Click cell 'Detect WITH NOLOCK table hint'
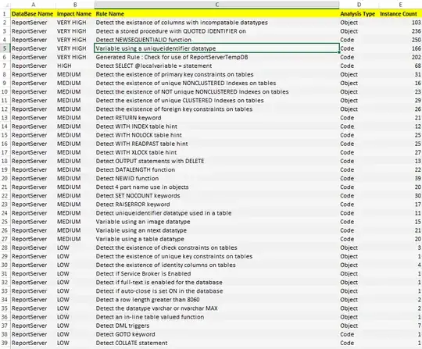 click(216, 135)
